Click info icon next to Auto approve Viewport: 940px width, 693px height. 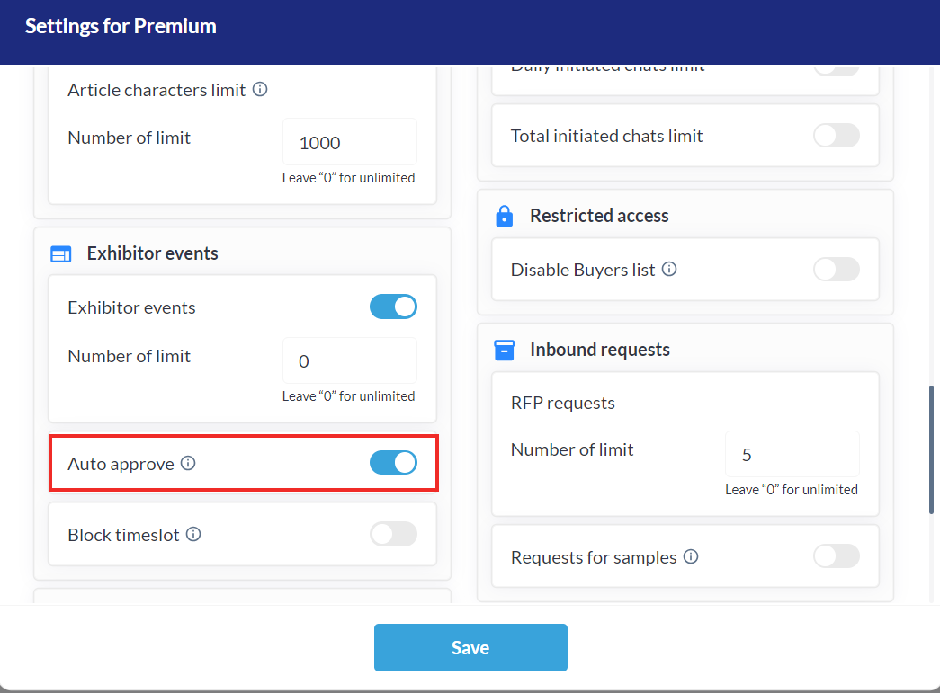pyautogui.click(x=188, y=464)
